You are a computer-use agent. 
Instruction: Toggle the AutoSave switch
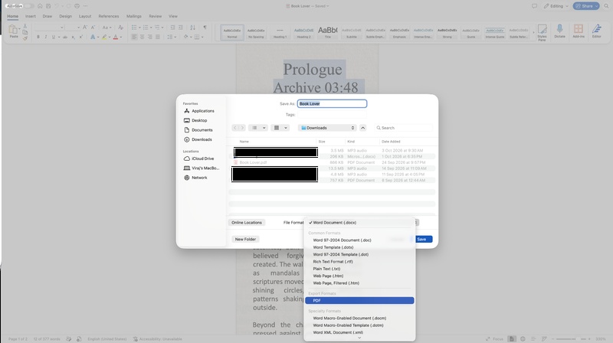point(28,6)
